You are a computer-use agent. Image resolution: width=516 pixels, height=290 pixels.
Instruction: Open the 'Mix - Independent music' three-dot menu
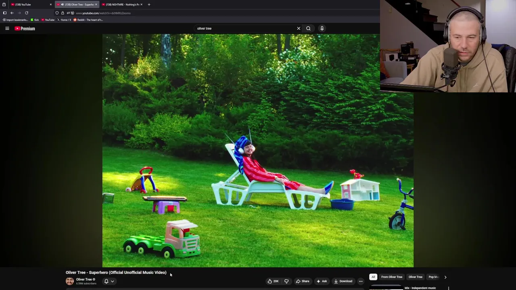(x=449, y=288)
